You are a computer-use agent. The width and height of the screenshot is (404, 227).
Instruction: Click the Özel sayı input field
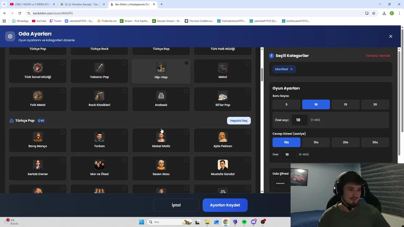300,120
